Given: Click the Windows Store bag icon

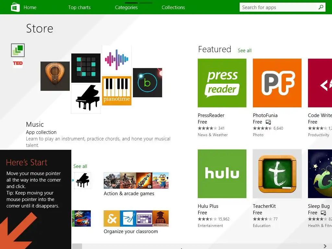Looking at the screenshot, I should pos(15,7).
